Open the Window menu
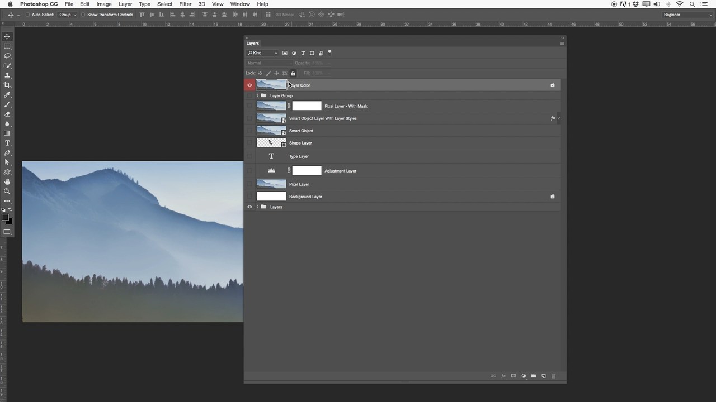This screenshot has height=402, width=716. 240,4
